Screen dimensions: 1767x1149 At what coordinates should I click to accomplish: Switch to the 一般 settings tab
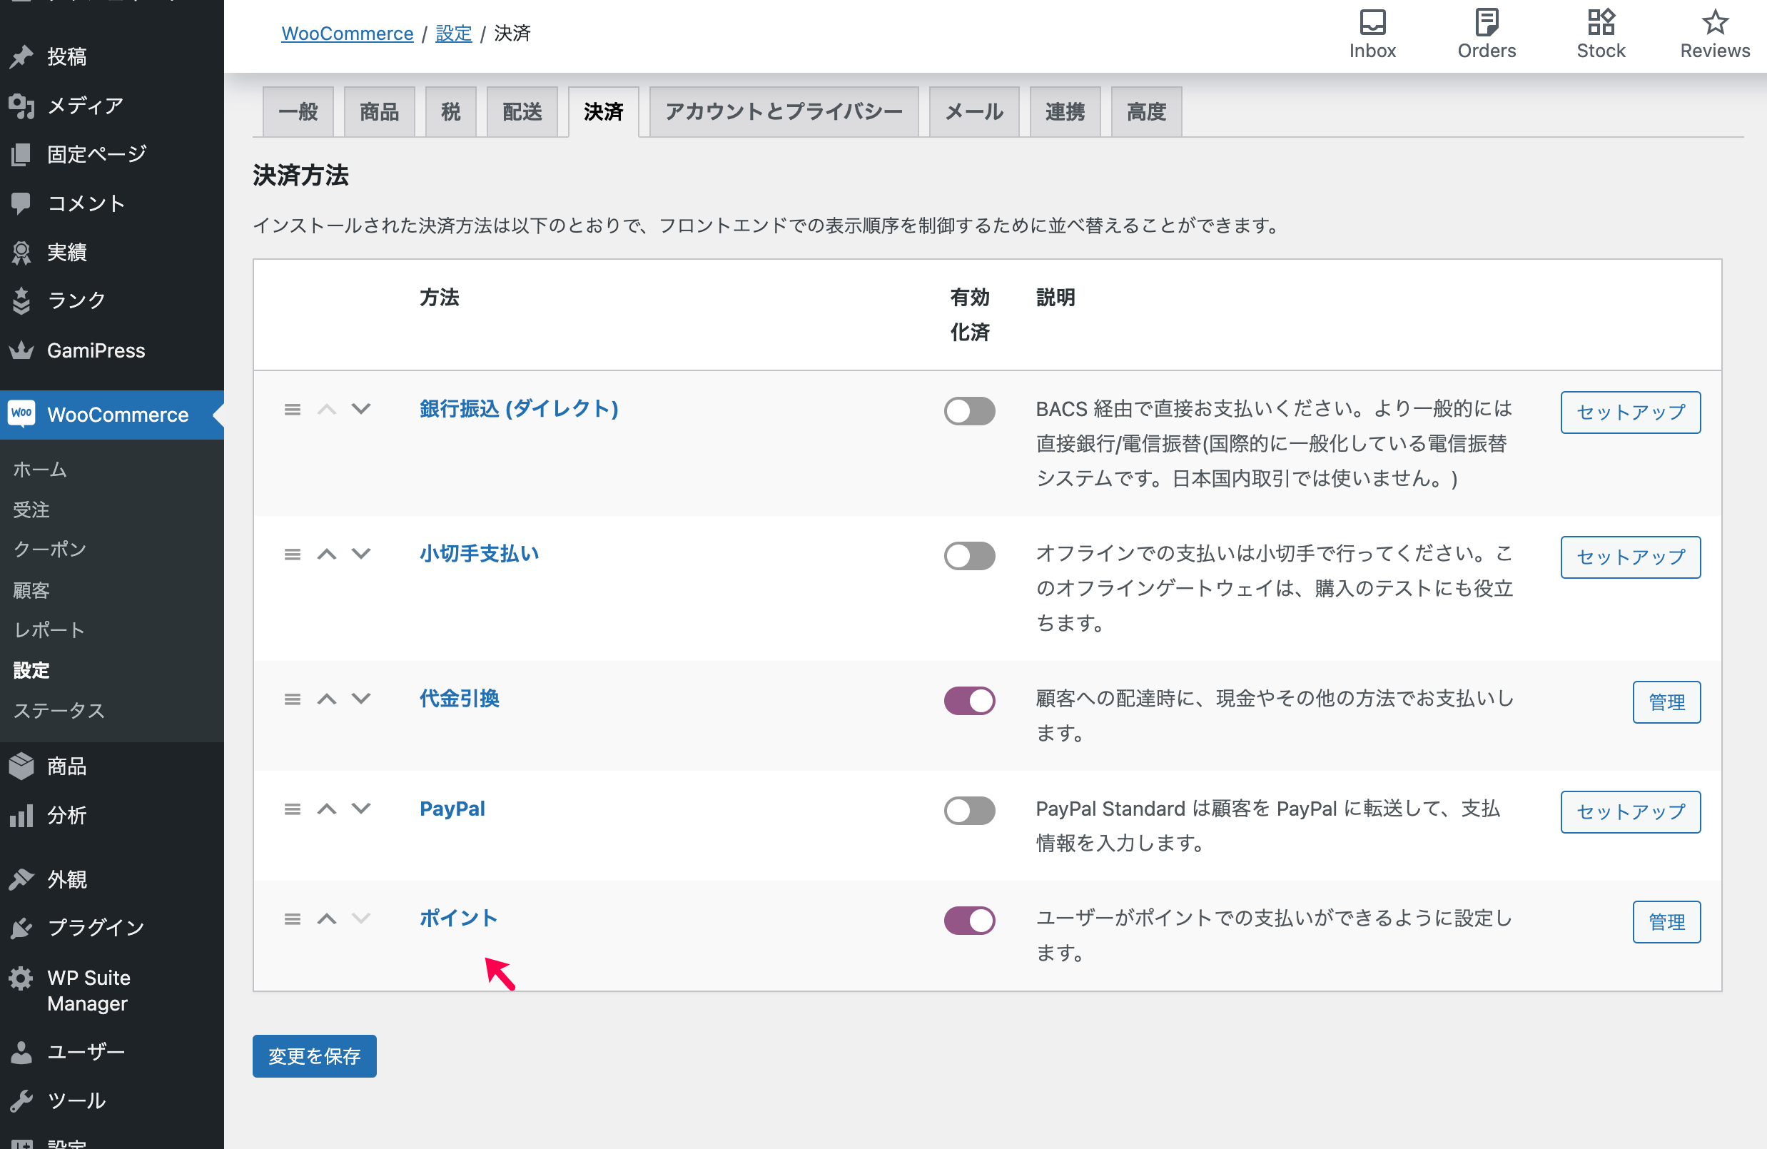tap(298, 112)
